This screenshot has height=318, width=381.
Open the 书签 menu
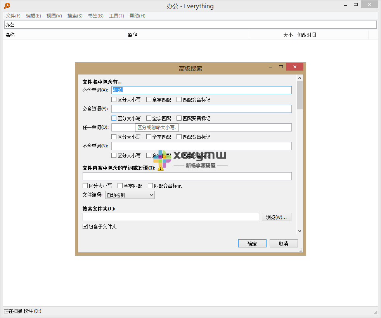(x=95, y=16)
